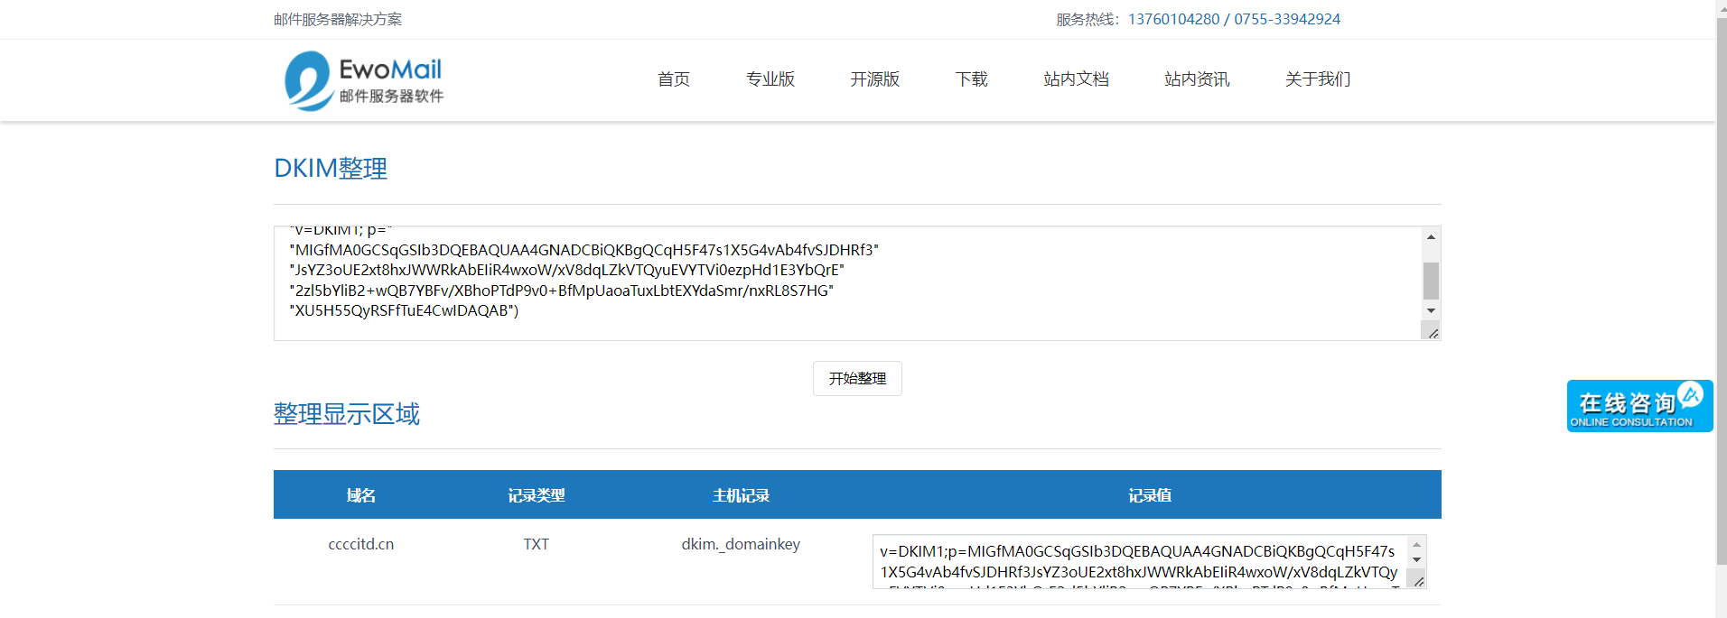Click the EwoMail logo
This screenshot has width=1727, height=618.
(364, 80)
